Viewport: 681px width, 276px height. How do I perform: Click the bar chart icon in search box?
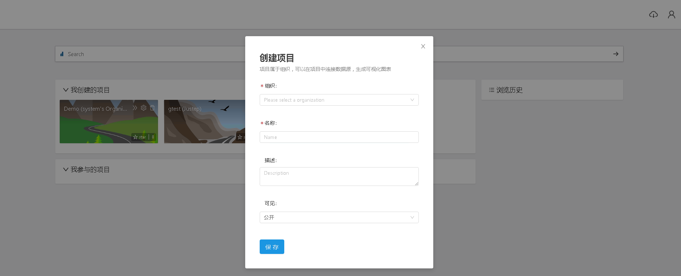click(x=62, y=54)
